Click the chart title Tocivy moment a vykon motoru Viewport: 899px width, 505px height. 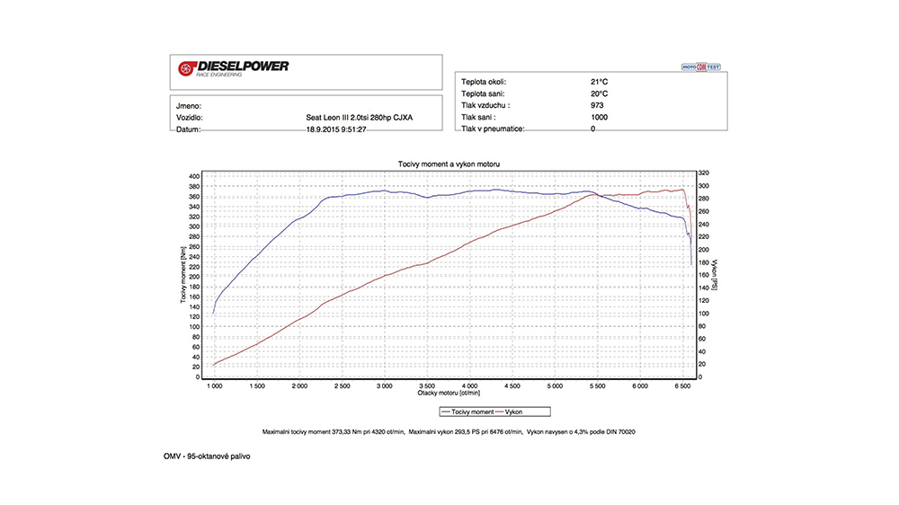[449, 164]
